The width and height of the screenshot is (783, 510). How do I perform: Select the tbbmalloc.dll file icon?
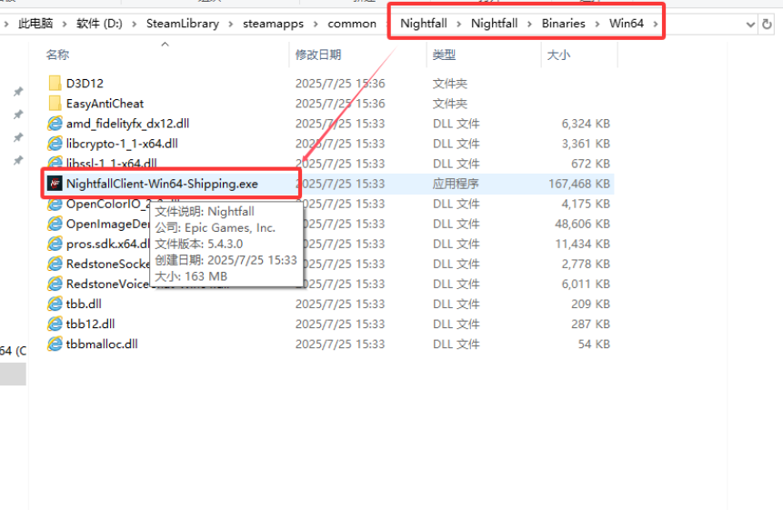[x=55, y=344]
